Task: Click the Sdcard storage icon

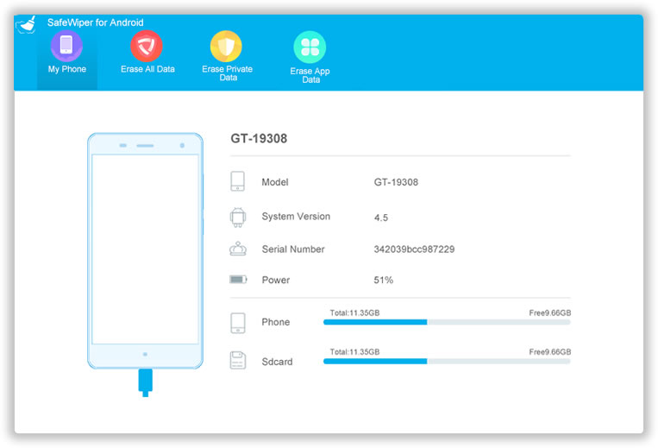Action: pos(238,361)
